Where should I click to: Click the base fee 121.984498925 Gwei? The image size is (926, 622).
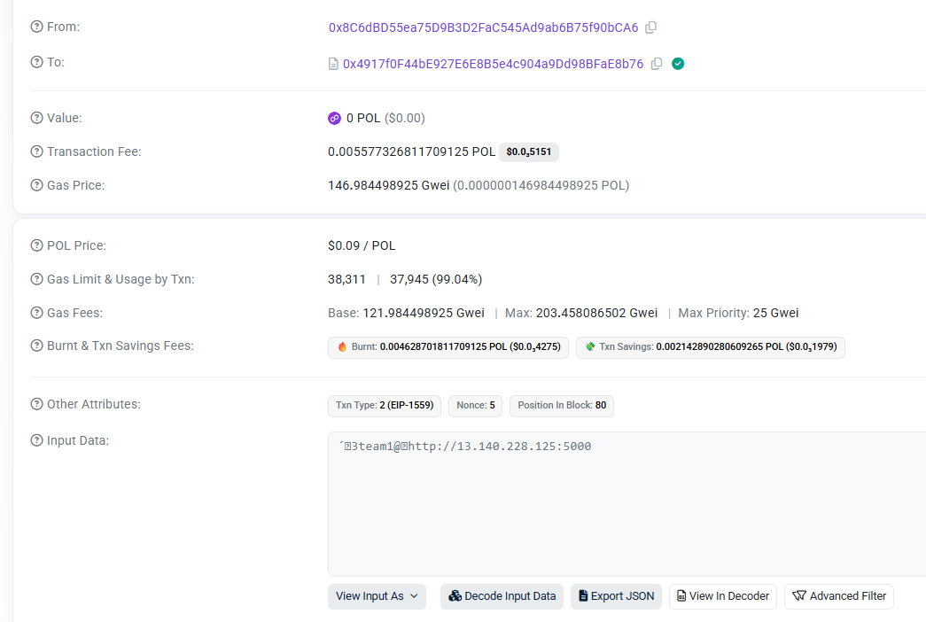pyautogui.click(x=424, y=313)
